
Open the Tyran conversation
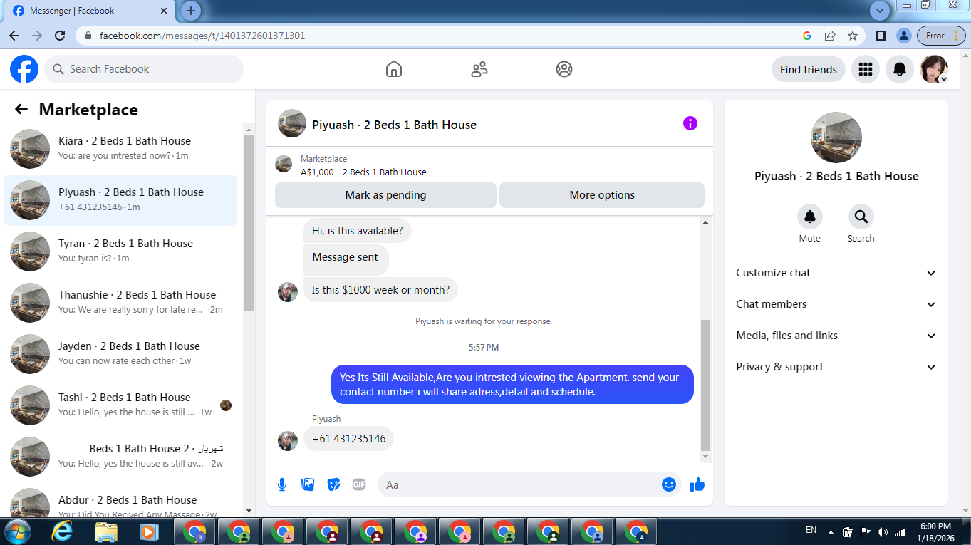121,251
